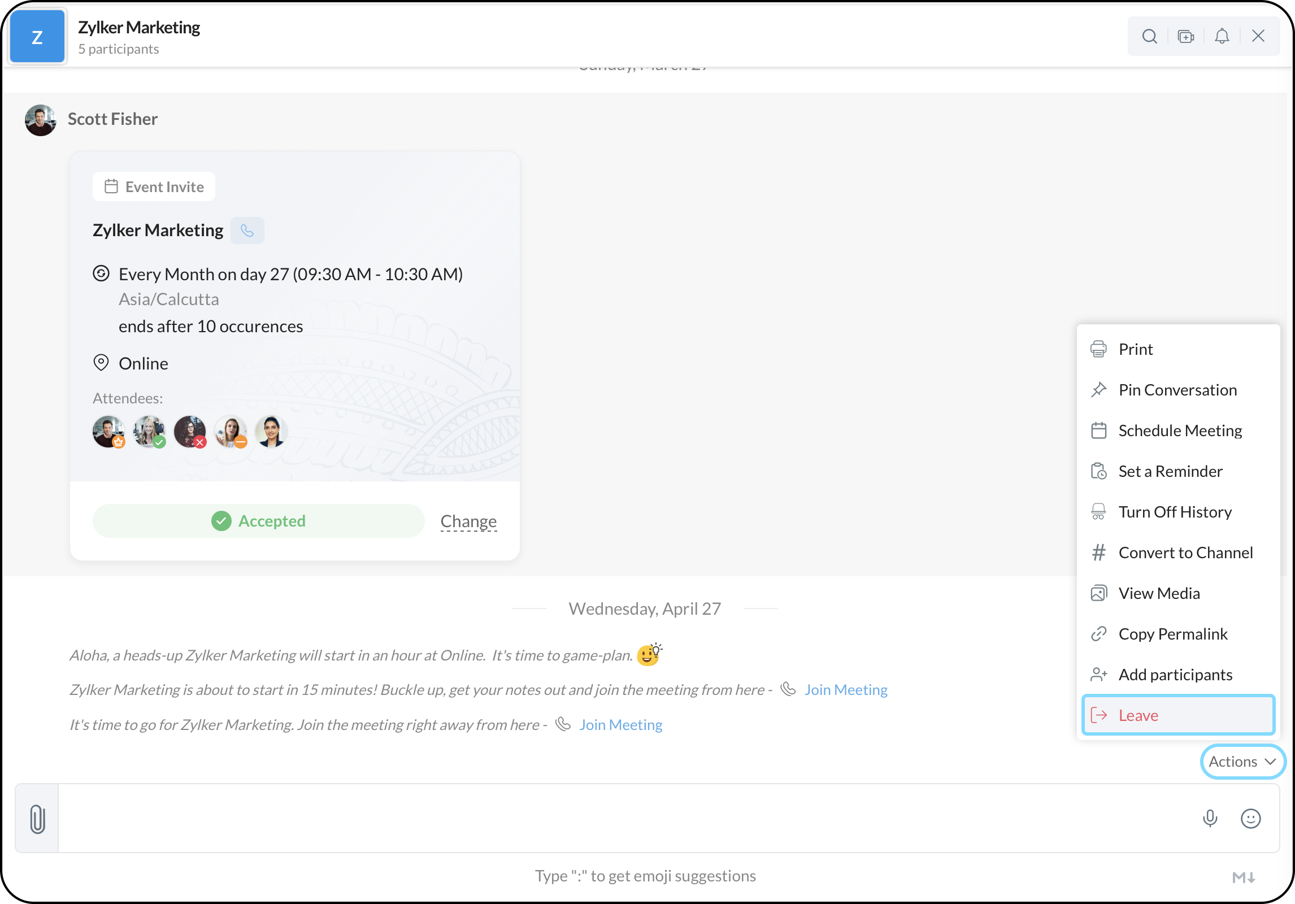Click the Accepted status button
The height and width of the screenshot is (904, 1295).
pos(258,521)
